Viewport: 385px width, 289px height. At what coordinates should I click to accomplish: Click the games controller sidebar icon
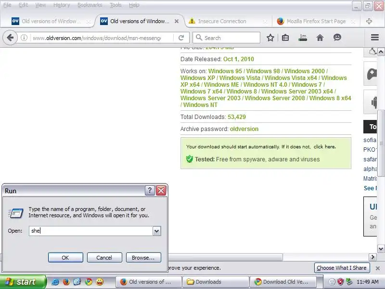[x=372, y=74]
